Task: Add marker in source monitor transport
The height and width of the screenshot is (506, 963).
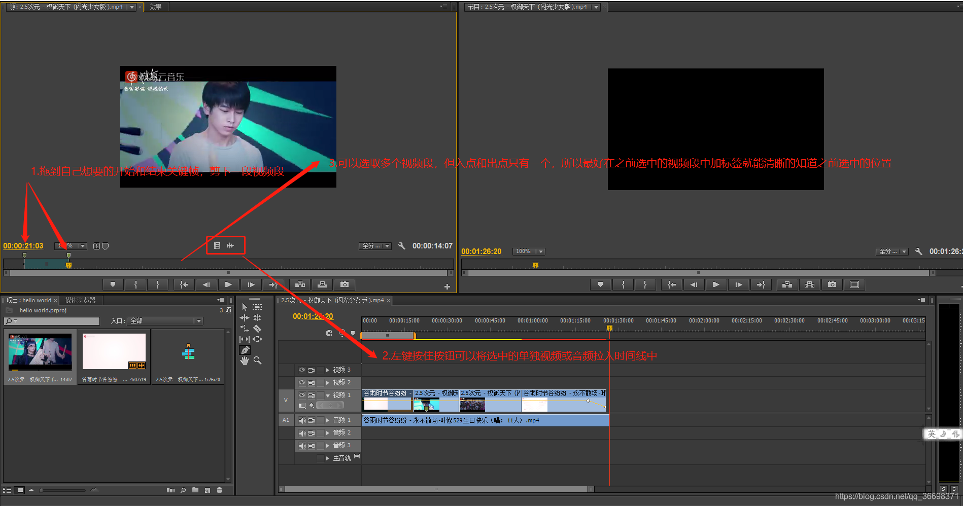Action: tap(113, 284)
